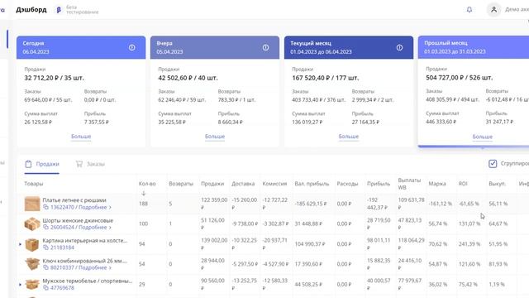Open details chevron for 13622470
The height and width of the screenshot is (298, 529).
tap(110, 207)
